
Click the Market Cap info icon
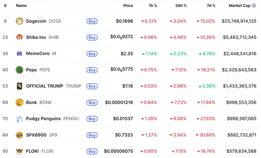254,6
